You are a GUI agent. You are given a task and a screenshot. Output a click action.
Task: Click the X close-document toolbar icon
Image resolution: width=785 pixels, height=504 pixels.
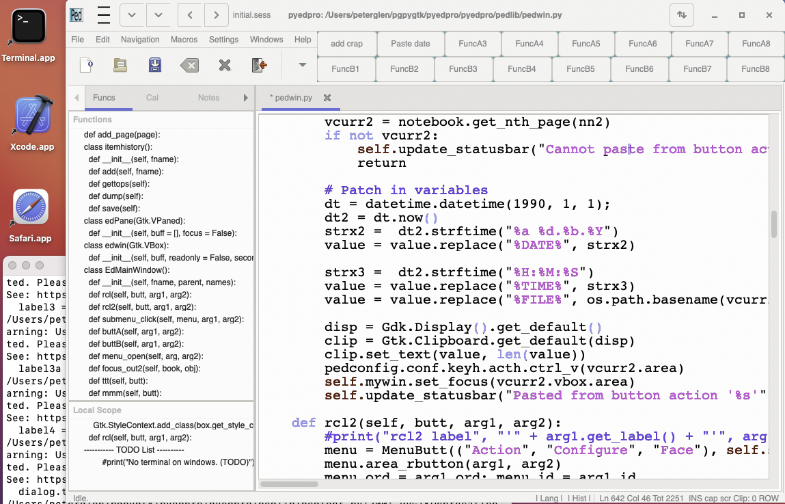[224, 65]
